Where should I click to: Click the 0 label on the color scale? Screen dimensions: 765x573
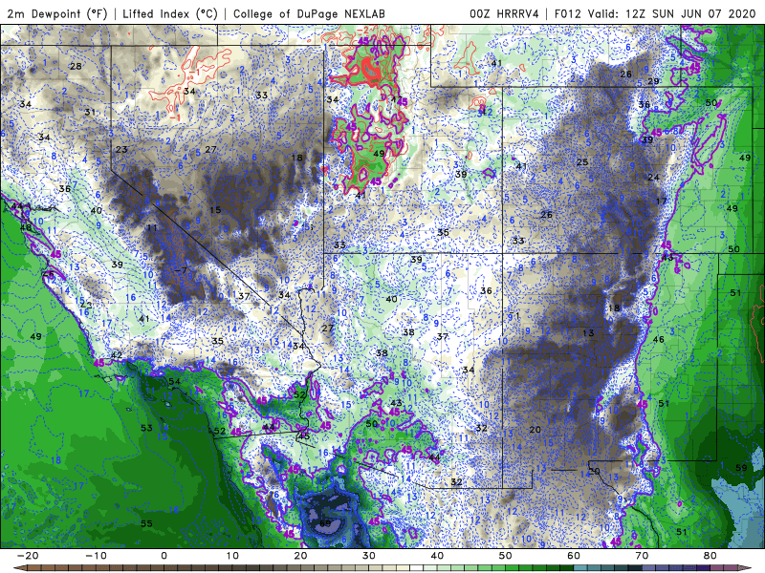164,556
